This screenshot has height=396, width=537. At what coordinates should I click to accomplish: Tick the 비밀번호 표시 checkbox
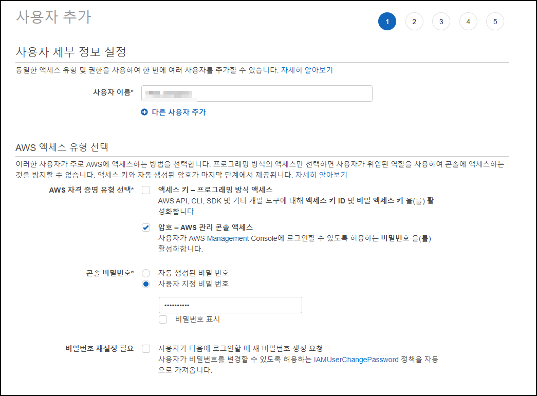pyautogui.click(x=163, y=319)
